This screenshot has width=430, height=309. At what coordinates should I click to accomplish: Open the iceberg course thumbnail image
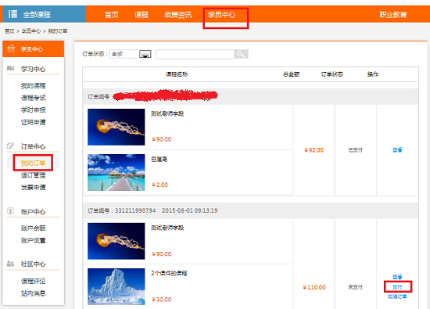click(116, 286)
